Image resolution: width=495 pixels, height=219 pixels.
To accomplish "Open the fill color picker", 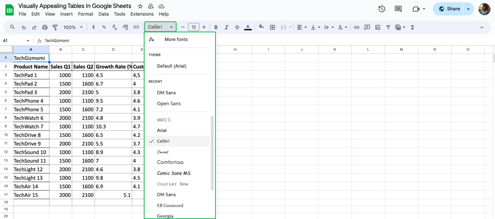I will pos(261,27).
